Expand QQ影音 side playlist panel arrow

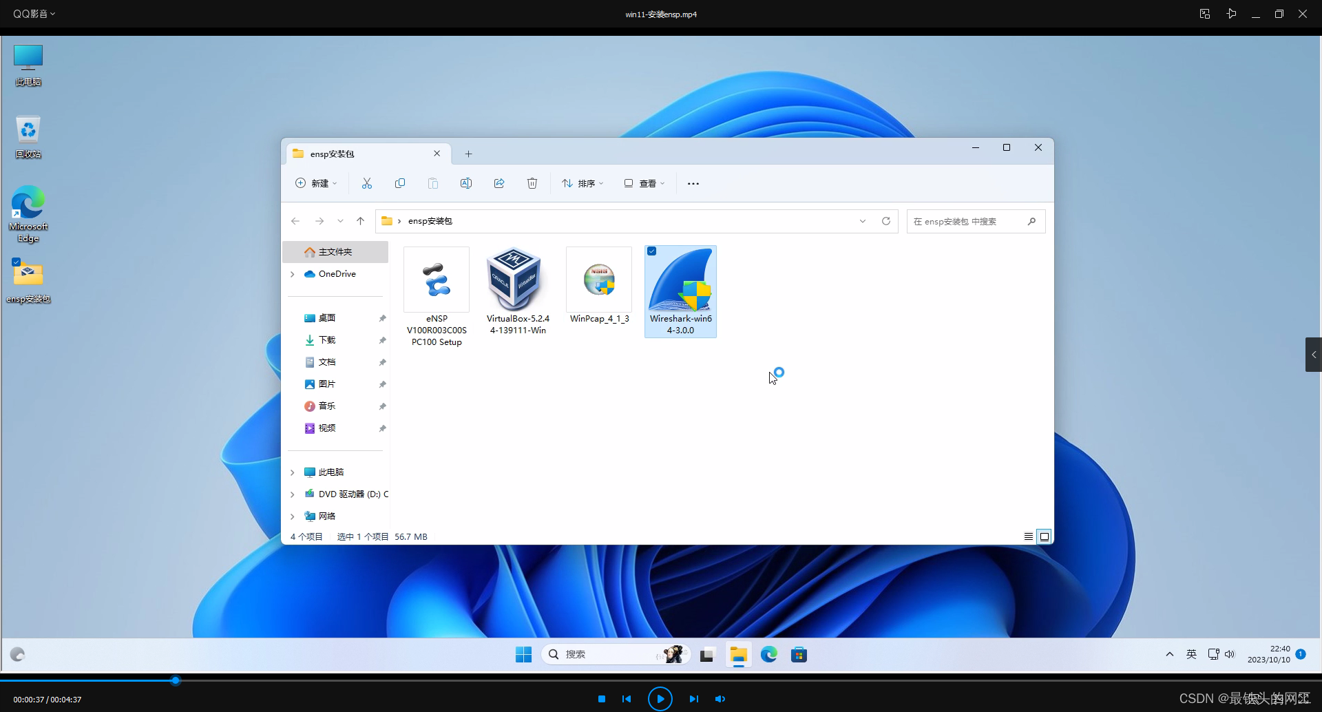tap(1314, 355)
